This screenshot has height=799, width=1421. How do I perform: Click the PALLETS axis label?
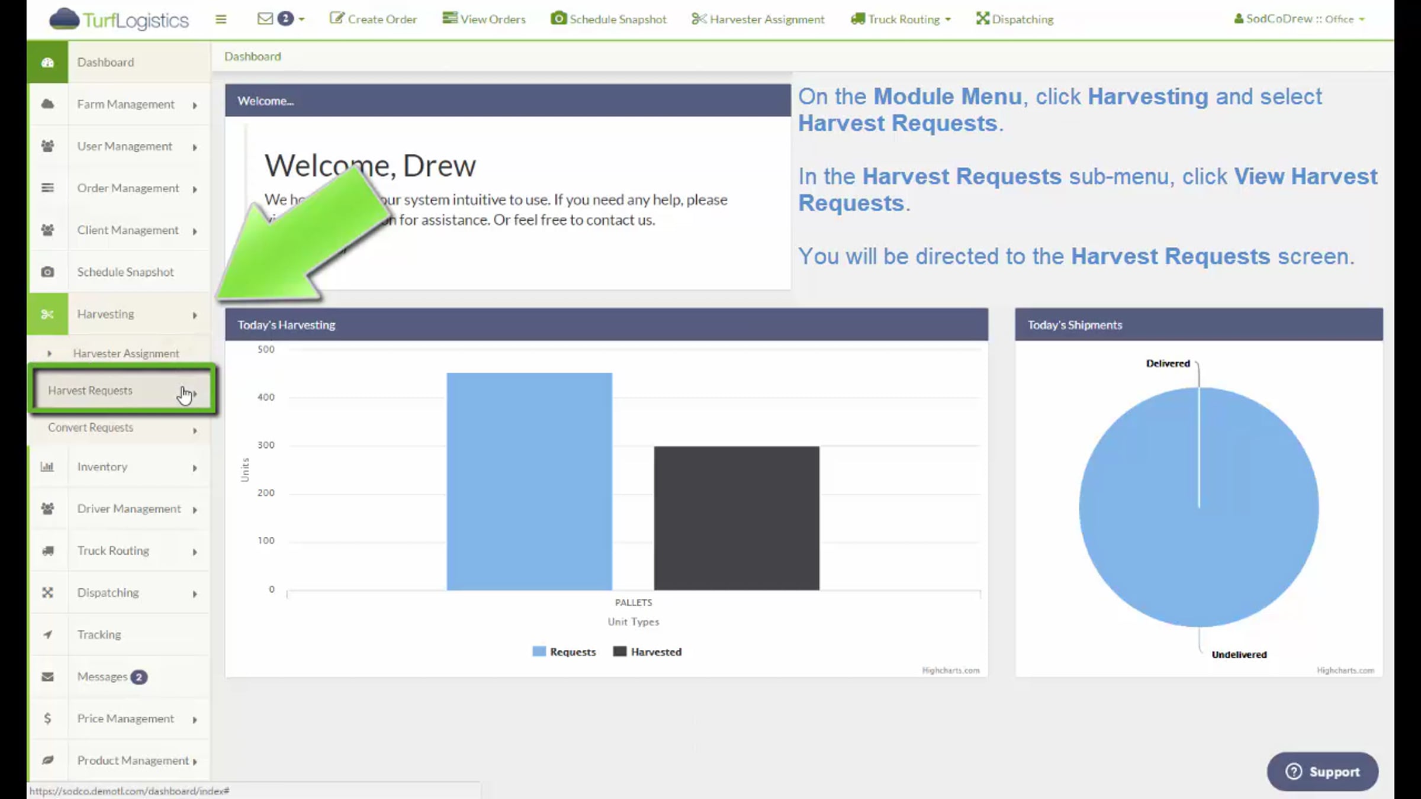(x=634, y=603)
